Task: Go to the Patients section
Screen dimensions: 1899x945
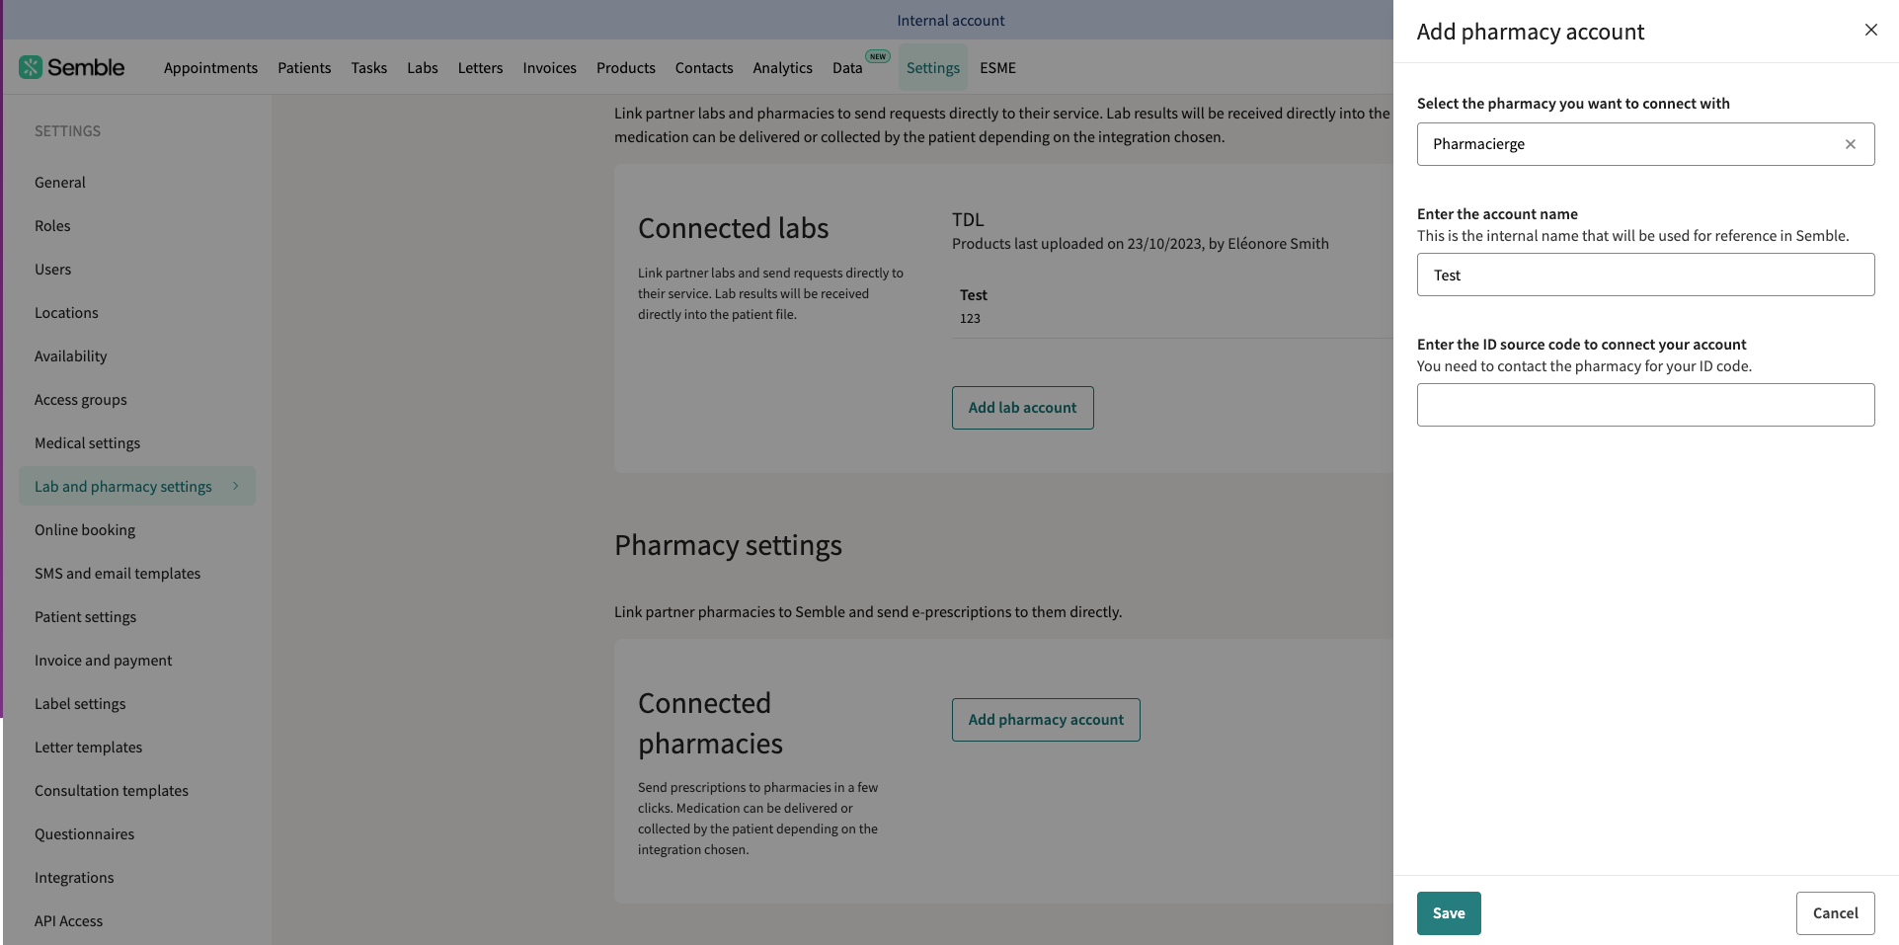Action: (304, 67)
